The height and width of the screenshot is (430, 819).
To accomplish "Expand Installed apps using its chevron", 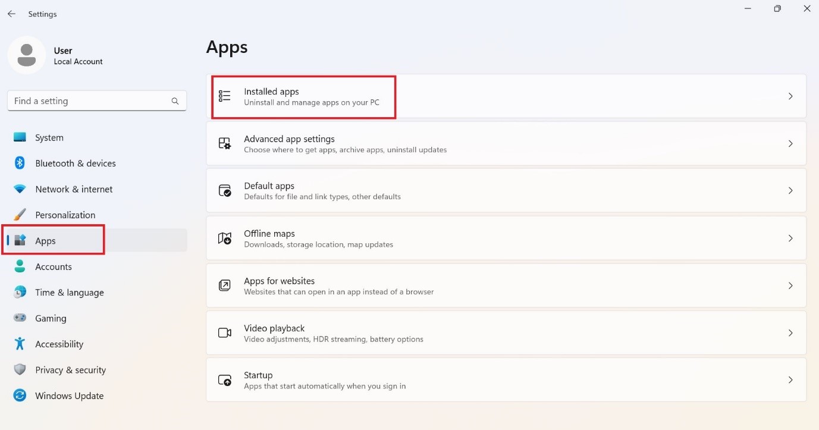I will pos(790,96).
